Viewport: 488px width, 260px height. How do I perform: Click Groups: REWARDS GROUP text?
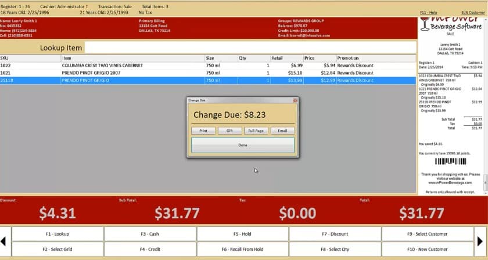click(x=301, y=21)
